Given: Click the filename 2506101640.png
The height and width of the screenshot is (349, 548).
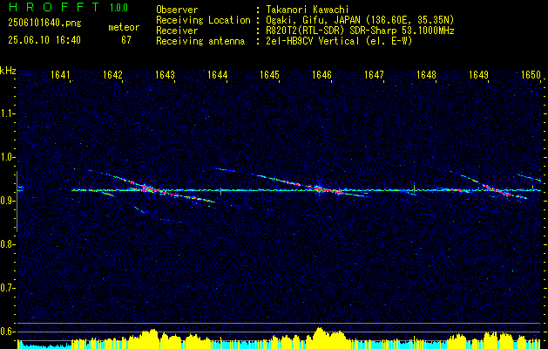Looking at the screenshot, I should point(44,23).
